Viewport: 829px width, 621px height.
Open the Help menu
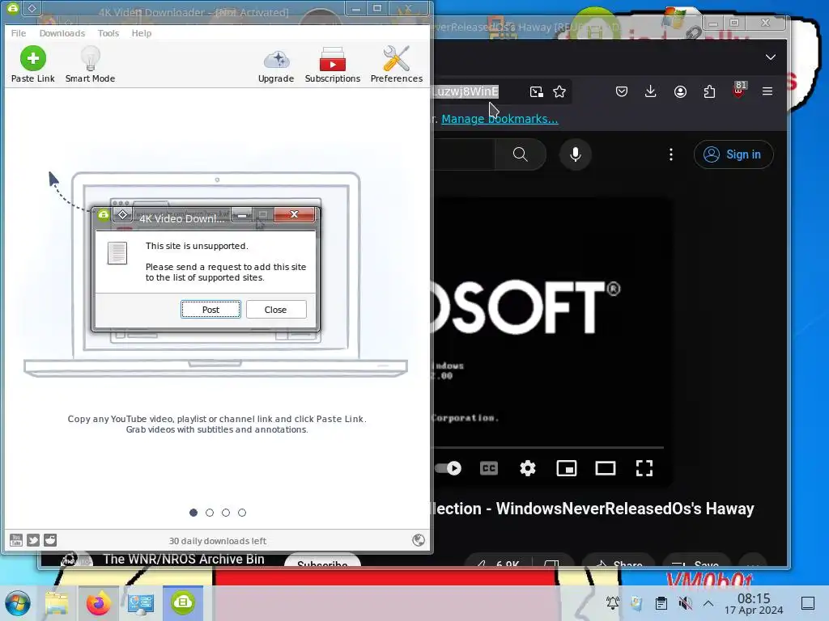click(141, 32)
